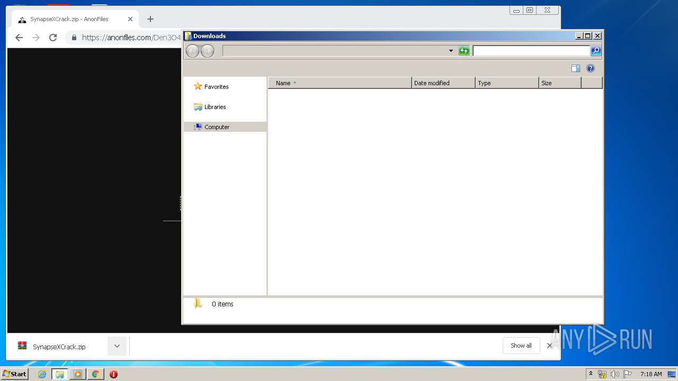The width and height of the screenshot is (678, 381).
Task: Refresh the Explorer address bar
Action: (464, 51)
